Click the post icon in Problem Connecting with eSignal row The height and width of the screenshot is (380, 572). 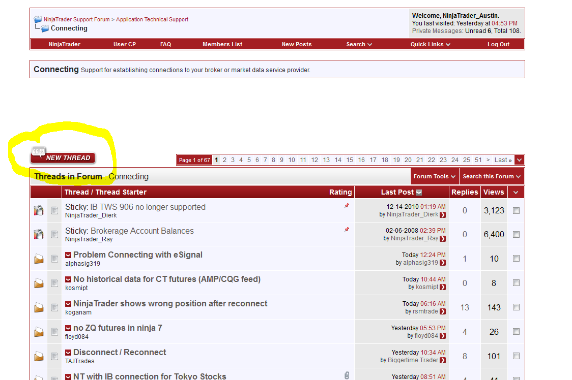click(55, 259)
